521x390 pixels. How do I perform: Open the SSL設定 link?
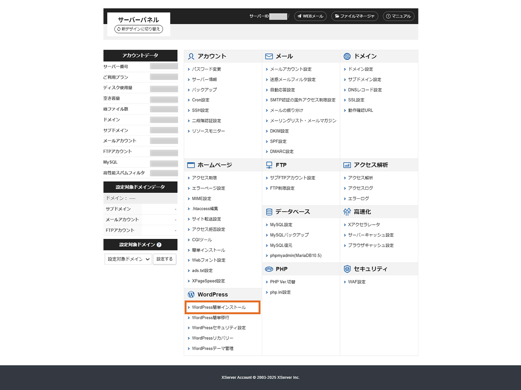point(356,100)
